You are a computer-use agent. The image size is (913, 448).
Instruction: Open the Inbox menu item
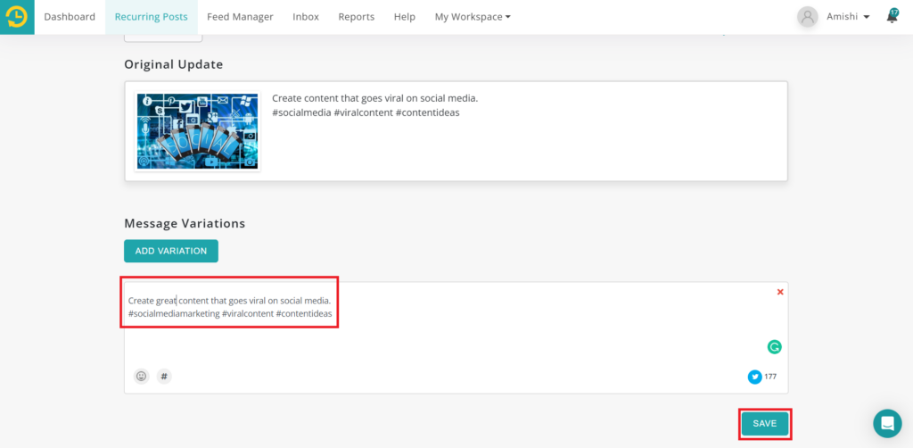[x=306, y=17]
